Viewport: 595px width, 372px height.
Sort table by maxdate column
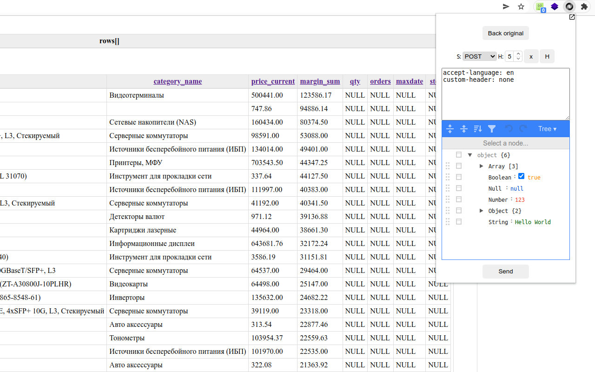pos(410,81)
